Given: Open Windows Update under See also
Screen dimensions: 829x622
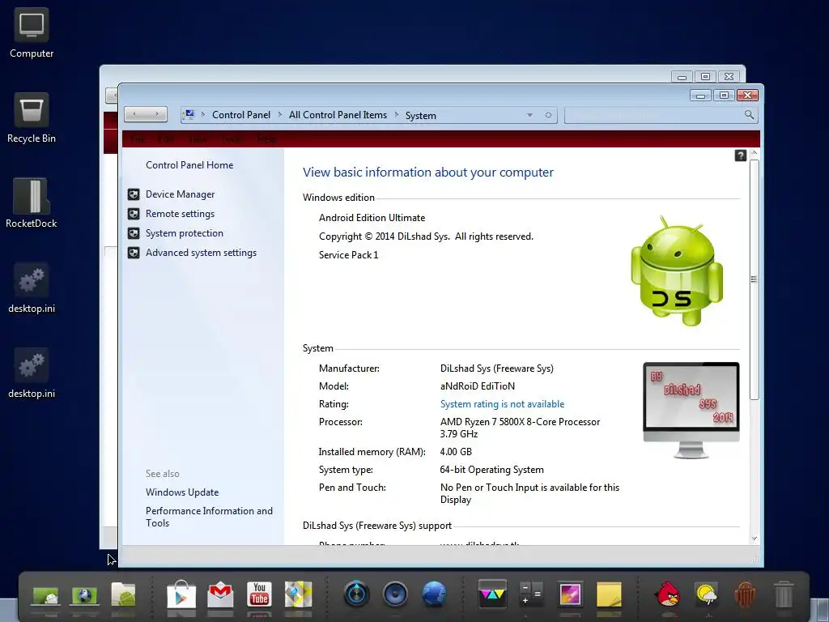Looking at the screenshot, I should pos(182,492).
